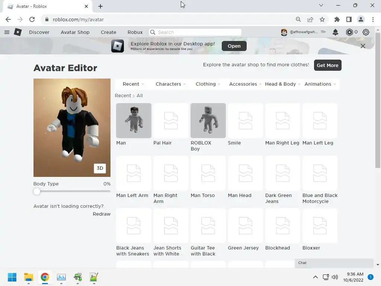Share this page icon in address bar

[310, 19]
